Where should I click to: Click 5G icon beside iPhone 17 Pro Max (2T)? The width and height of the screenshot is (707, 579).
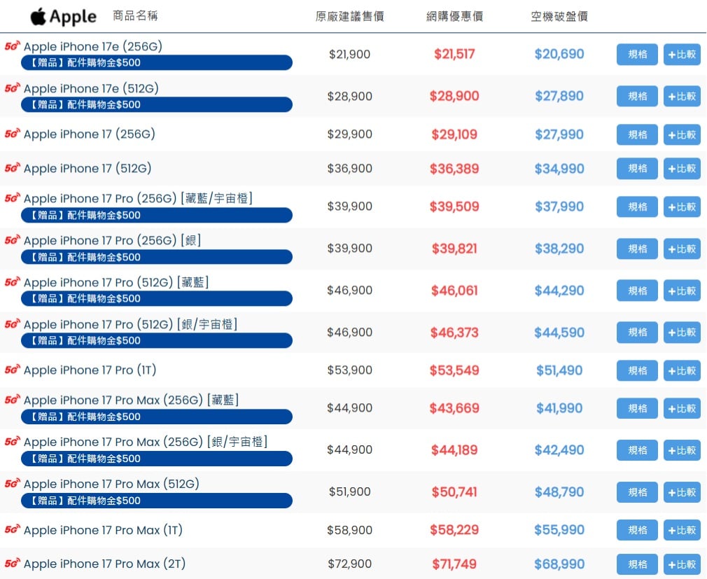pos(12,564)
